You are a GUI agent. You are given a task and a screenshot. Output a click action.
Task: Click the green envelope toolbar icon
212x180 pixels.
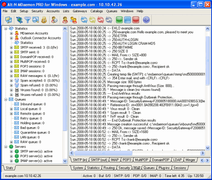119,20
